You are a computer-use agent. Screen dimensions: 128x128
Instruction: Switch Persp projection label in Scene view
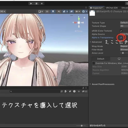pos(78,31)
